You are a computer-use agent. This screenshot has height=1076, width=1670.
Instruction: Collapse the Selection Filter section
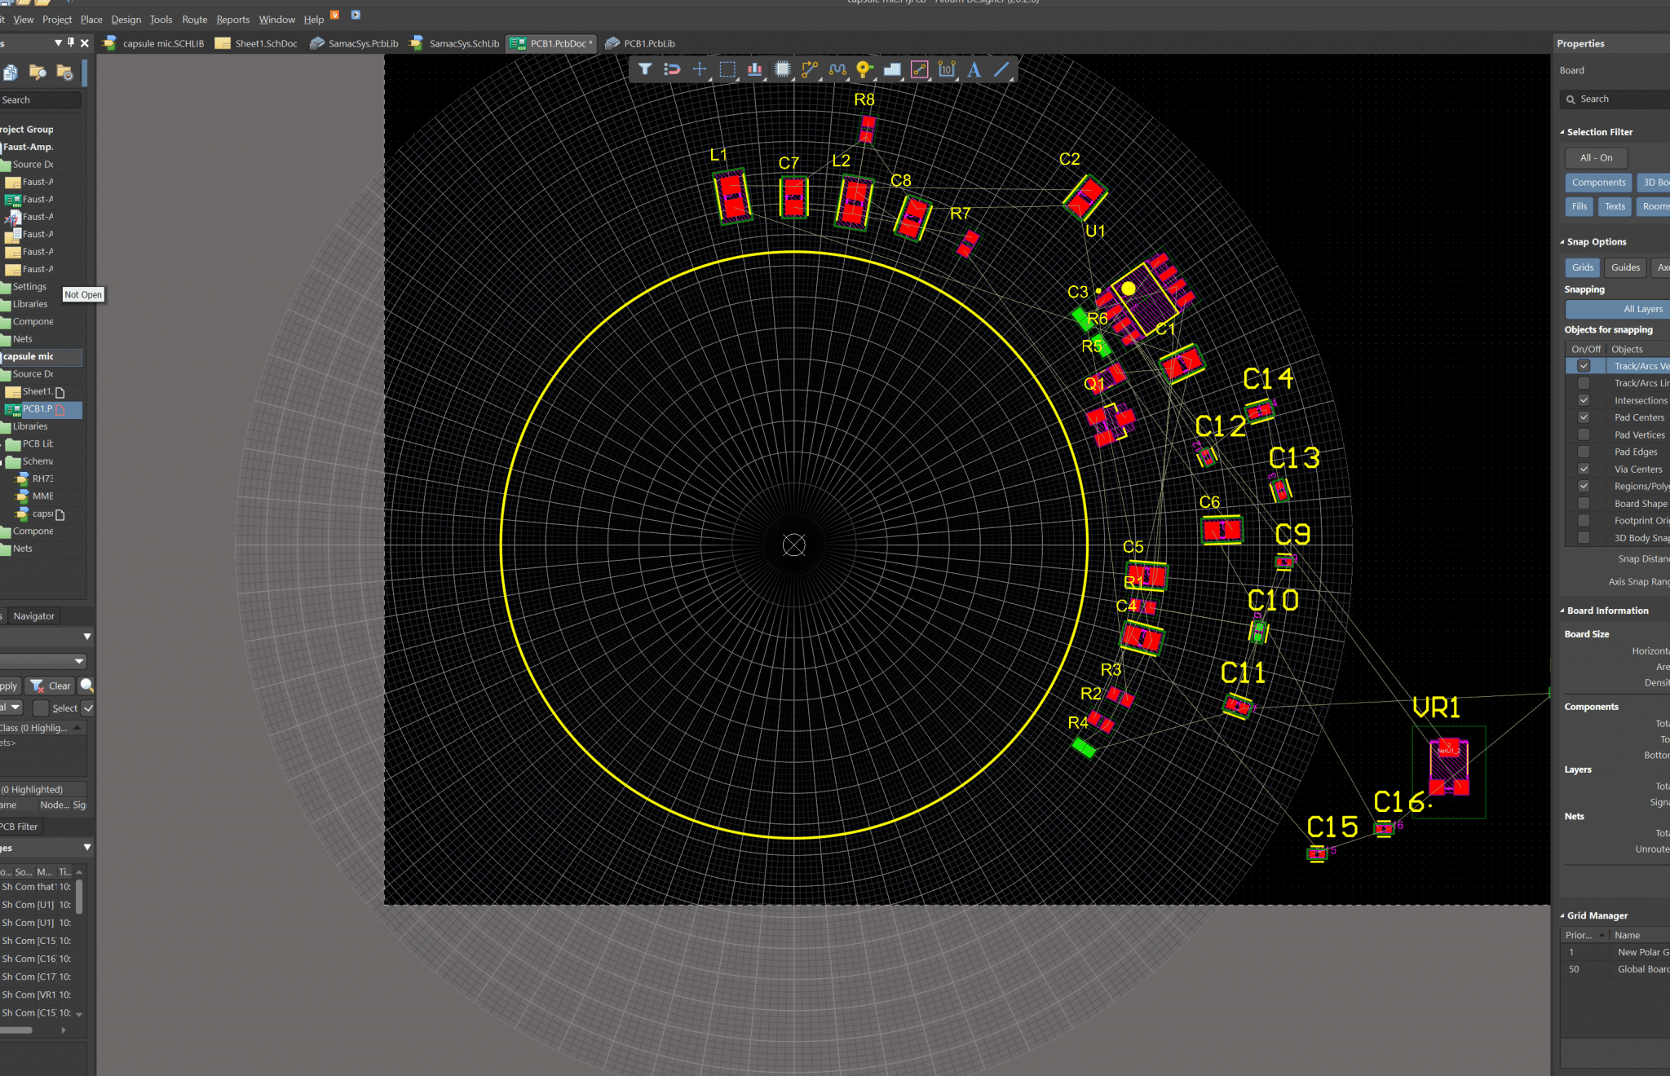(x=1562, y=132)
